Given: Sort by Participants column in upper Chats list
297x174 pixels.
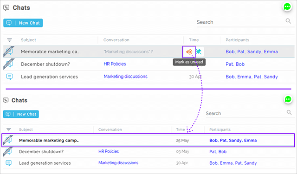Looking at the screenshot, I should point(237,40).
